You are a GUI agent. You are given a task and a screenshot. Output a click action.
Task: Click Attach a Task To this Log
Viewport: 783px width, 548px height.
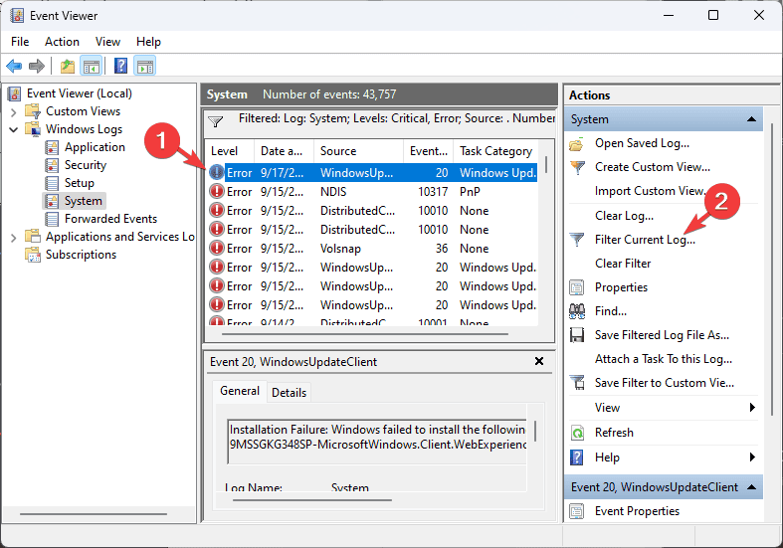pyautogui.click(x=664, y=359)
